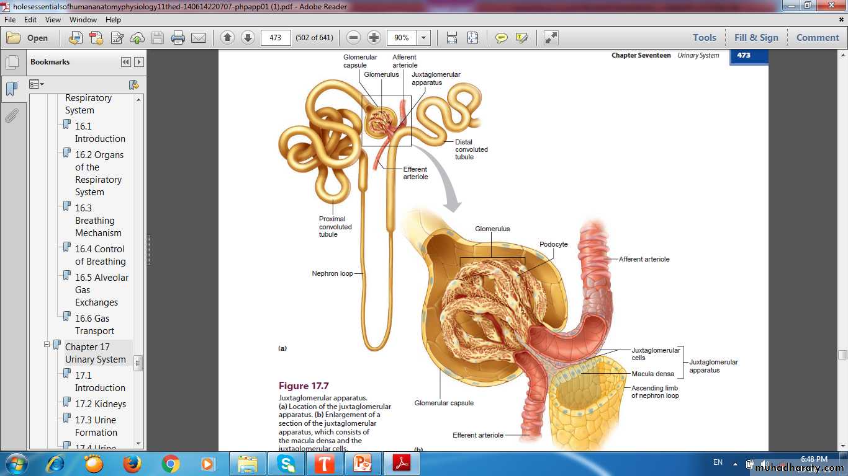Viewport: 848px width, 476px height.
Task: Select the highlight text tool
Action: pos(521,38)
